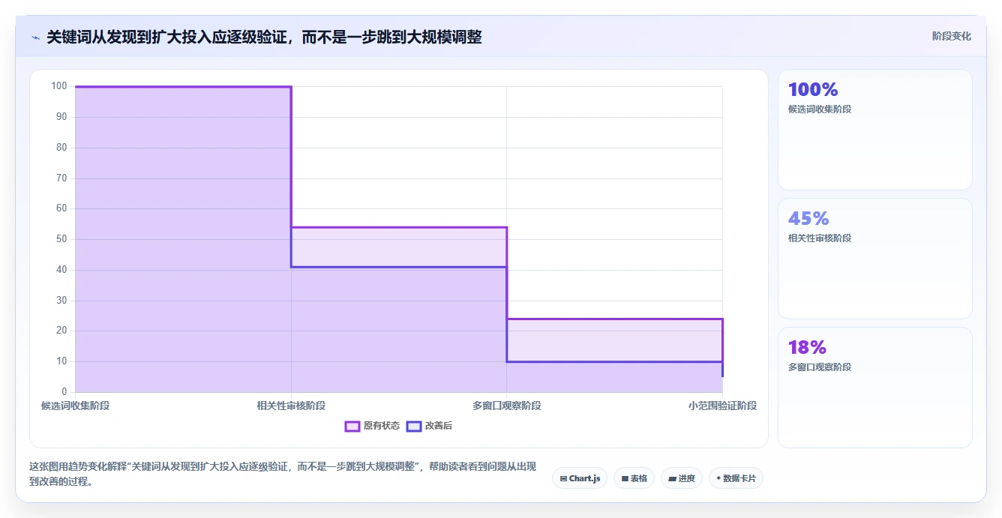This screenshot has width=1002, height=518.
Task: Click the 多窗口观察阶段 x-axis label
Action: coord(507,406)
